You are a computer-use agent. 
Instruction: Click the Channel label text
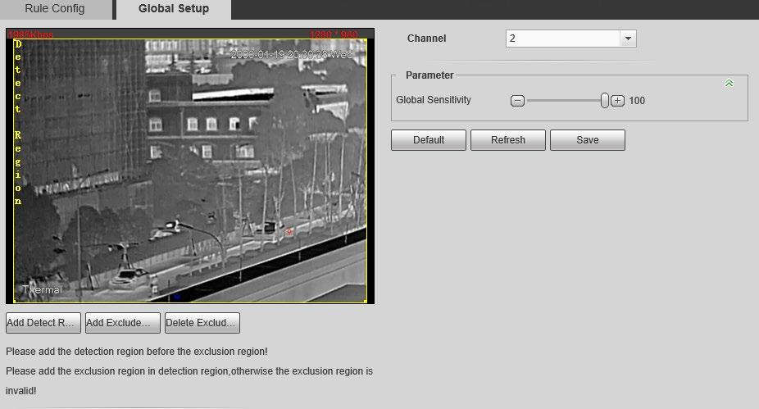[426, 39]
